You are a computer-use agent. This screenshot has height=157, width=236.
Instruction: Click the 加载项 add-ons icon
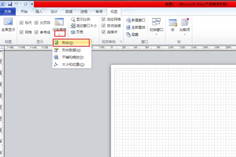point(185,22)
